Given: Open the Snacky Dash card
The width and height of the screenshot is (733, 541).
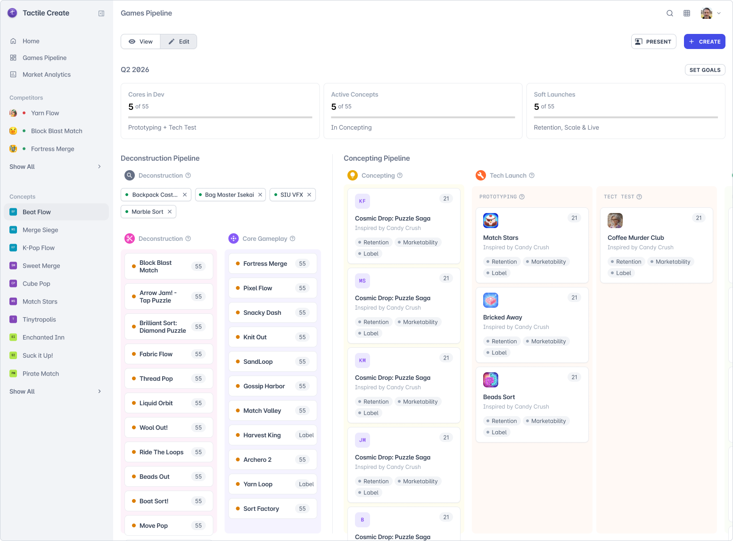Looking at the screenshot, I should point(273,312).
